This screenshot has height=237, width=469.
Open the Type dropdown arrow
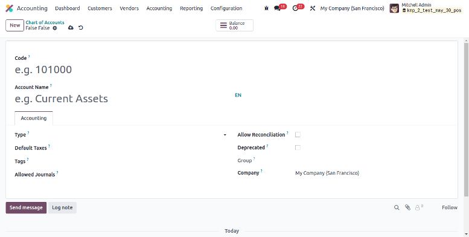[x=225, y=135]
